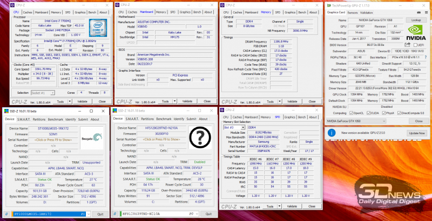Toggle the CUDA checkbox
The height and width of the screenshot is (221, 432).
[x=368, y=113]
